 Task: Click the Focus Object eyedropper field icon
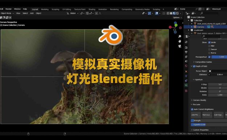click(x=210, y=71)
